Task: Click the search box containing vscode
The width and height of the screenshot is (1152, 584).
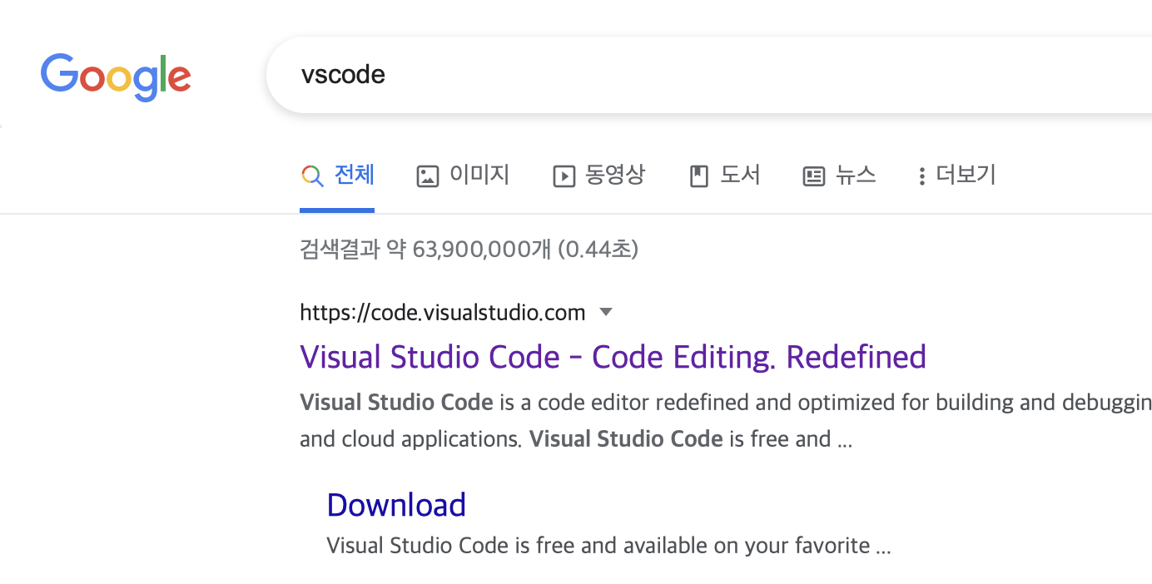Action: point(709,75)
